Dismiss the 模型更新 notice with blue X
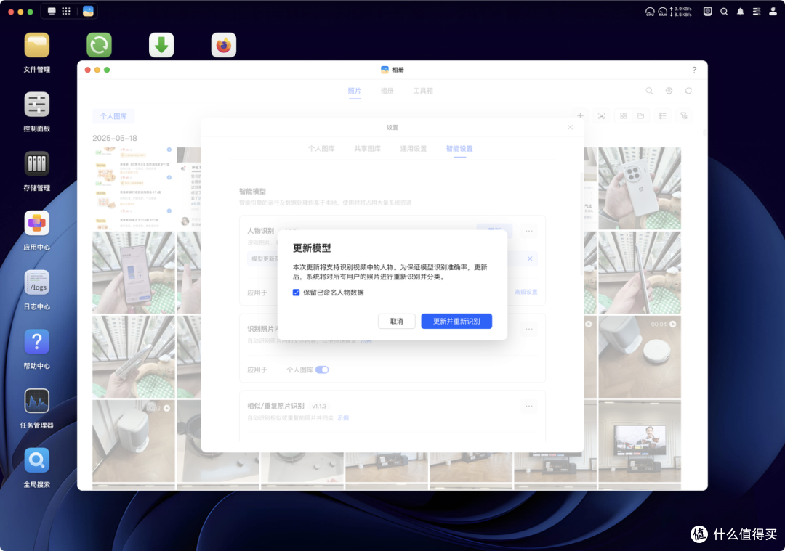Screen dimensions: 785x551 (530, 258)
